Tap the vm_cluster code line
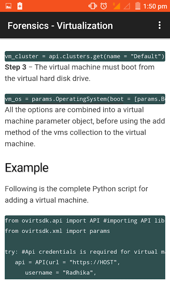 (85, 56)
